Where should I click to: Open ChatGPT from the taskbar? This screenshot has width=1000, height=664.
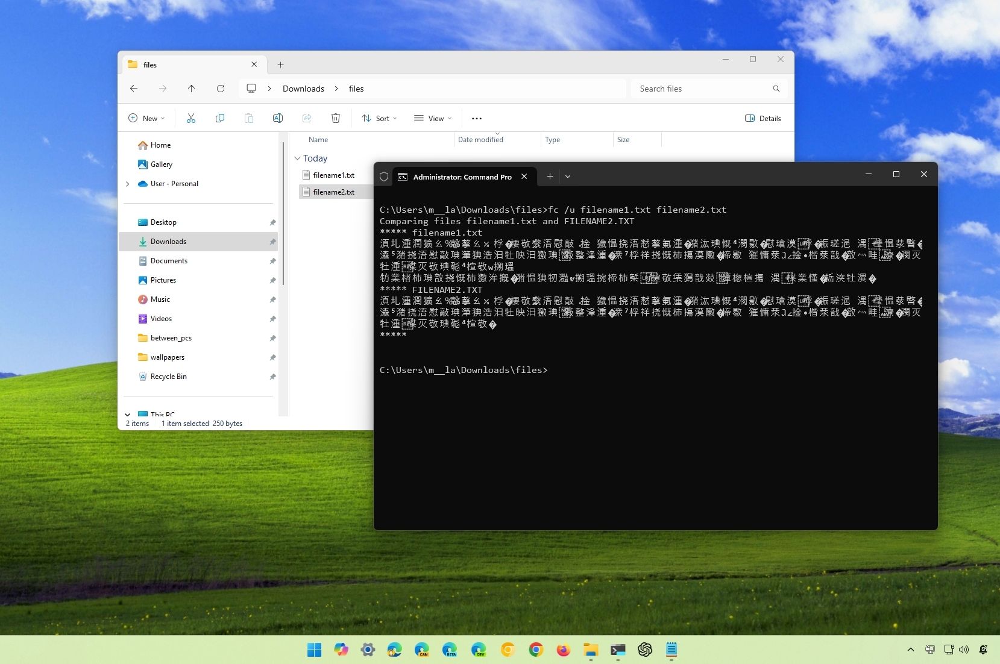(645, 650)
